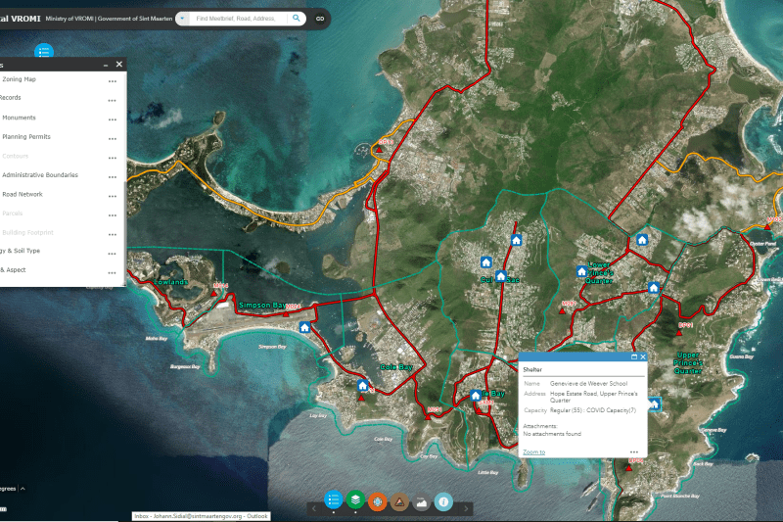The image size is (783, 522).
Task: Open the grey elevation profile widget
Action: (422, 501)
